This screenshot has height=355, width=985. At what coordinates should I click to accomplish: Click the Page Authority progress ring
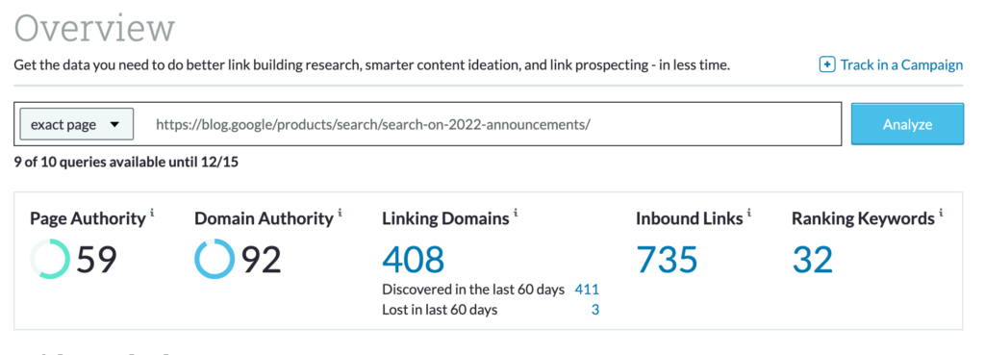50,259
